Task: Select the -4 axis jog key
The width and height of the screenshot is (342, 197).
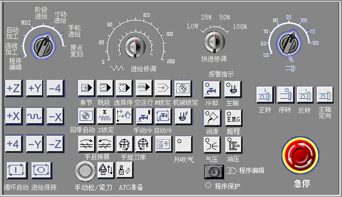Action: pyautogui.click(x=55, y=88)
